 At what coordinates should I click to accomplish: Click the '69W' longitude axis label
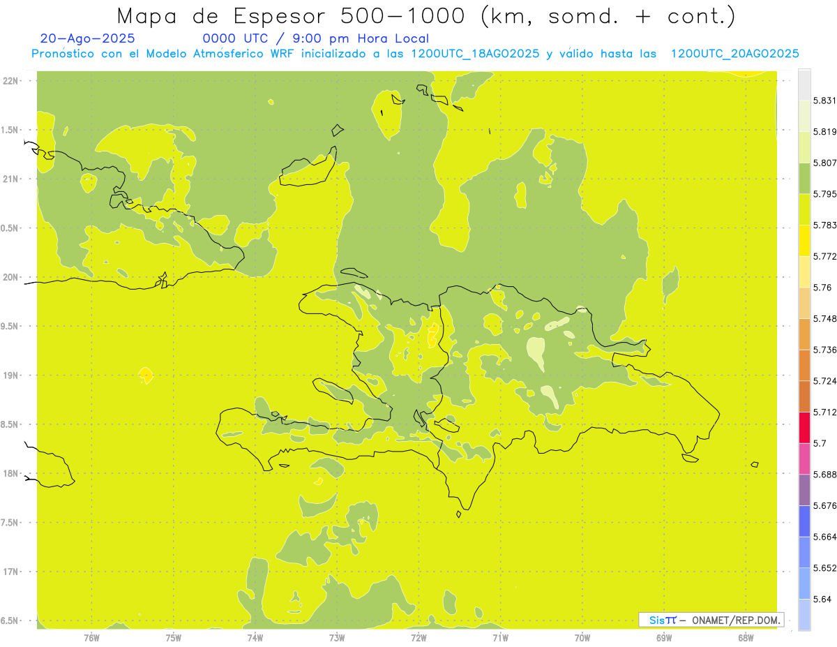tap(664, 638)
